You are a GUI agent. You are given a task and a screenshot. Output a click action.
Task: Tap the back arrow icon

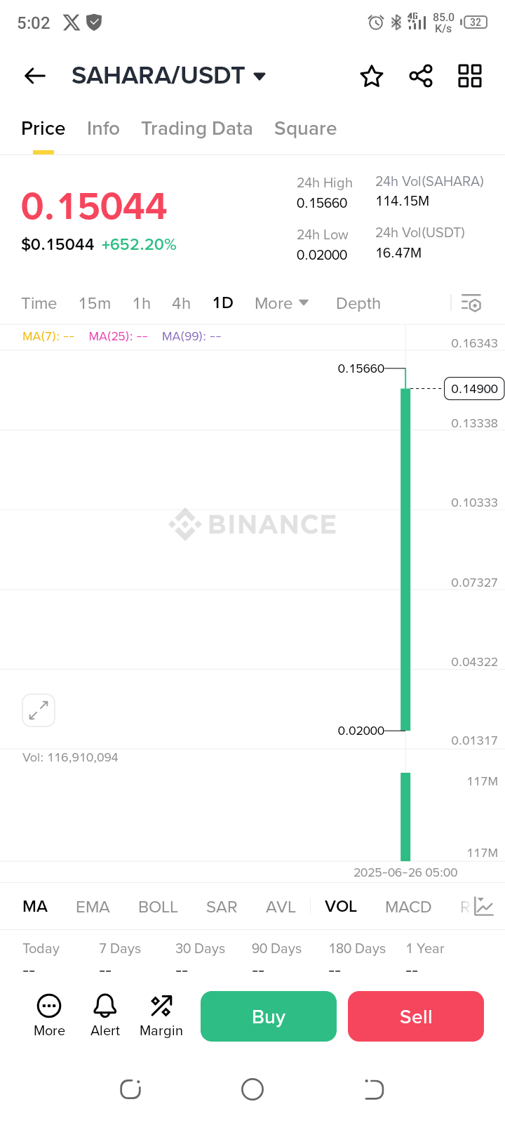coord(35,76)
